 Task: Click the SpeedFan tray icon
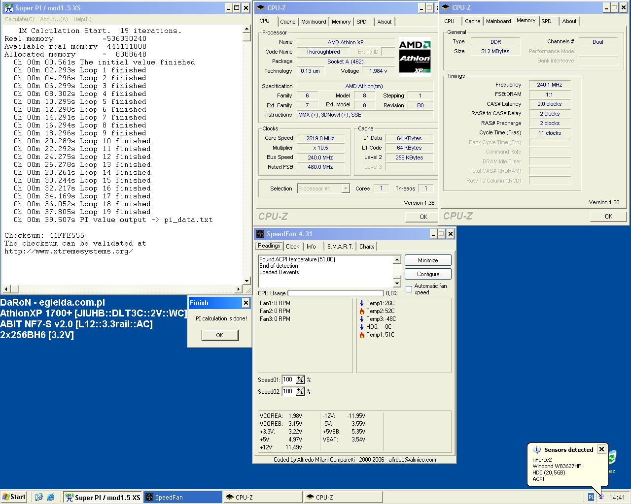(x=601, y=497)
